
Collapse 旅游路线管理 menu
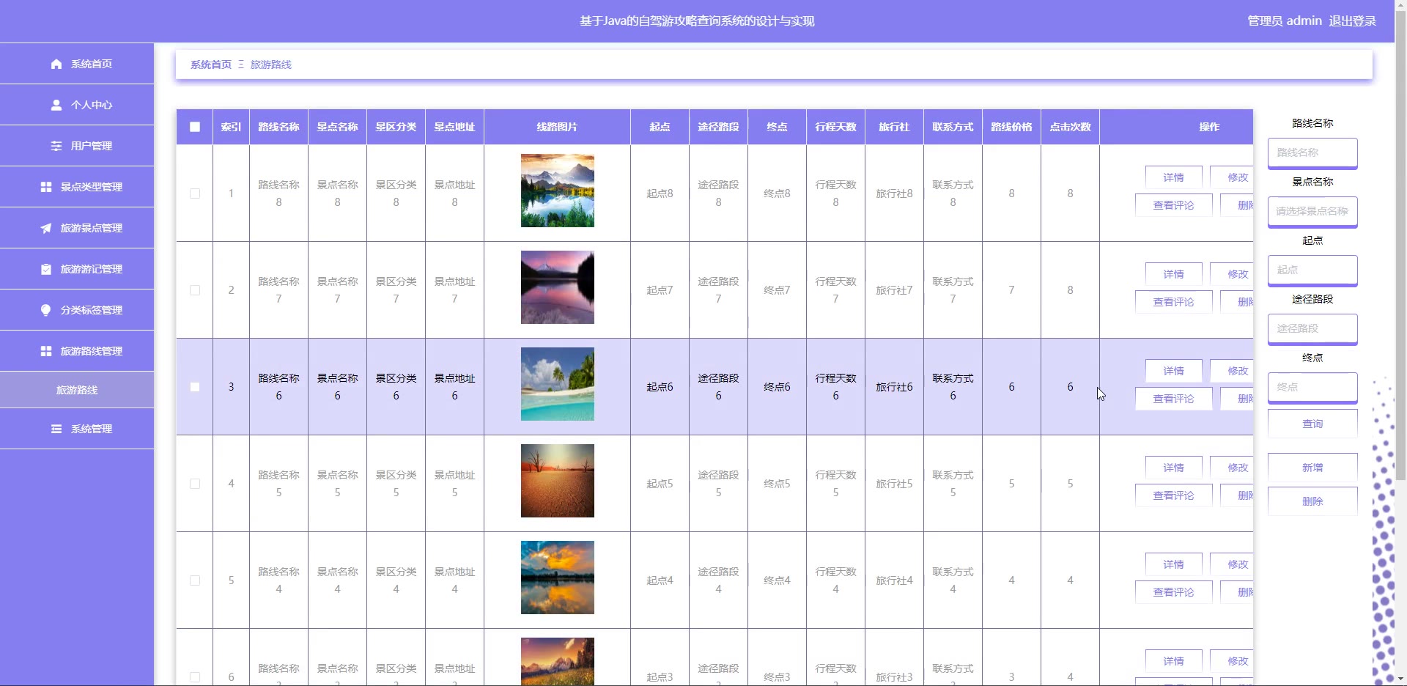coord(77,351)
